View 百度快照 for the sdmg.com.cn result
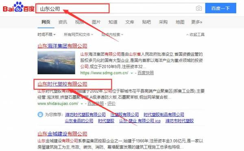 tap(146, 73)
